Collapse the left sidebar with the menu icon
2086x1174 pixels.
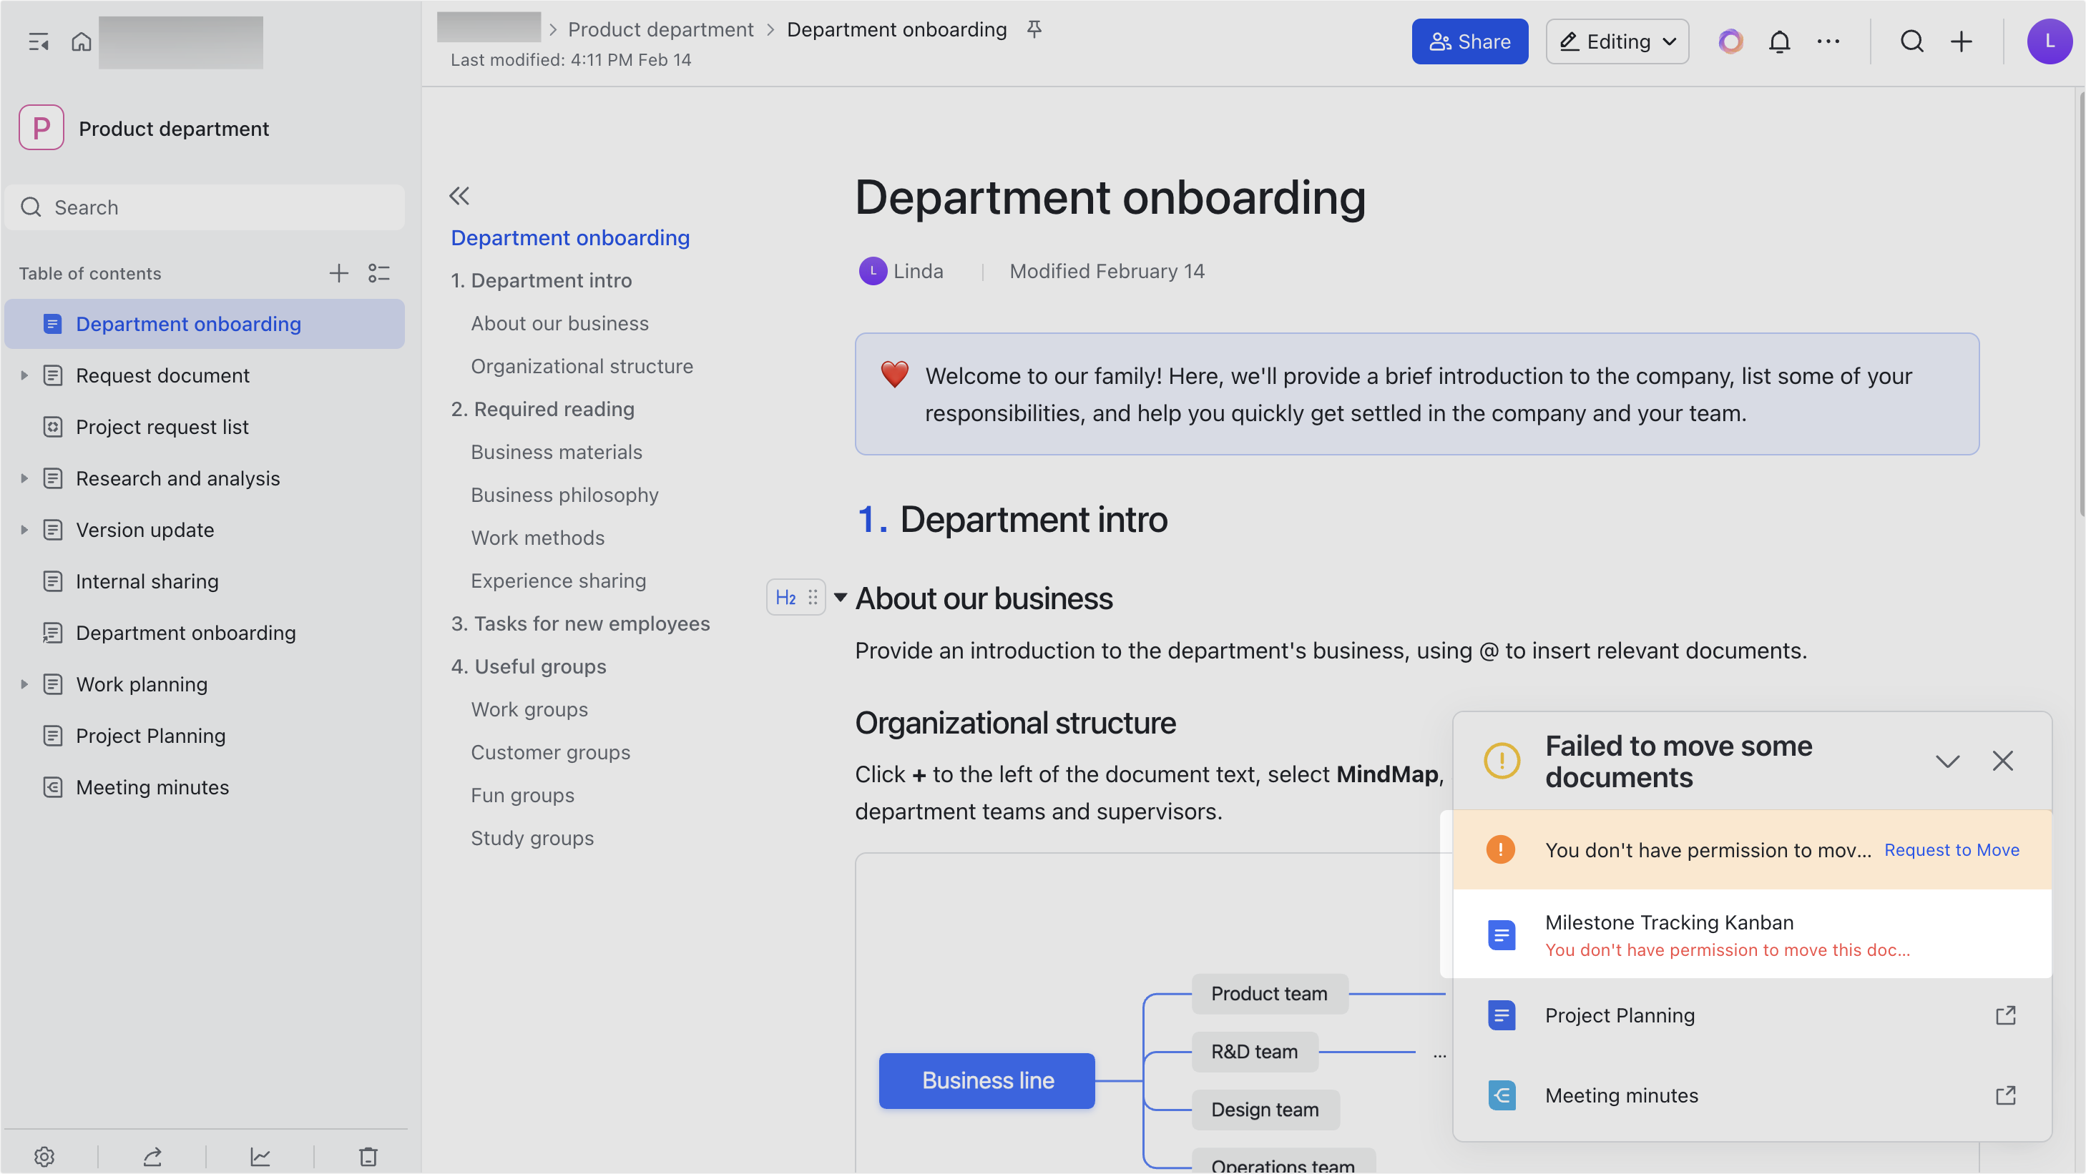click(38, 41)
